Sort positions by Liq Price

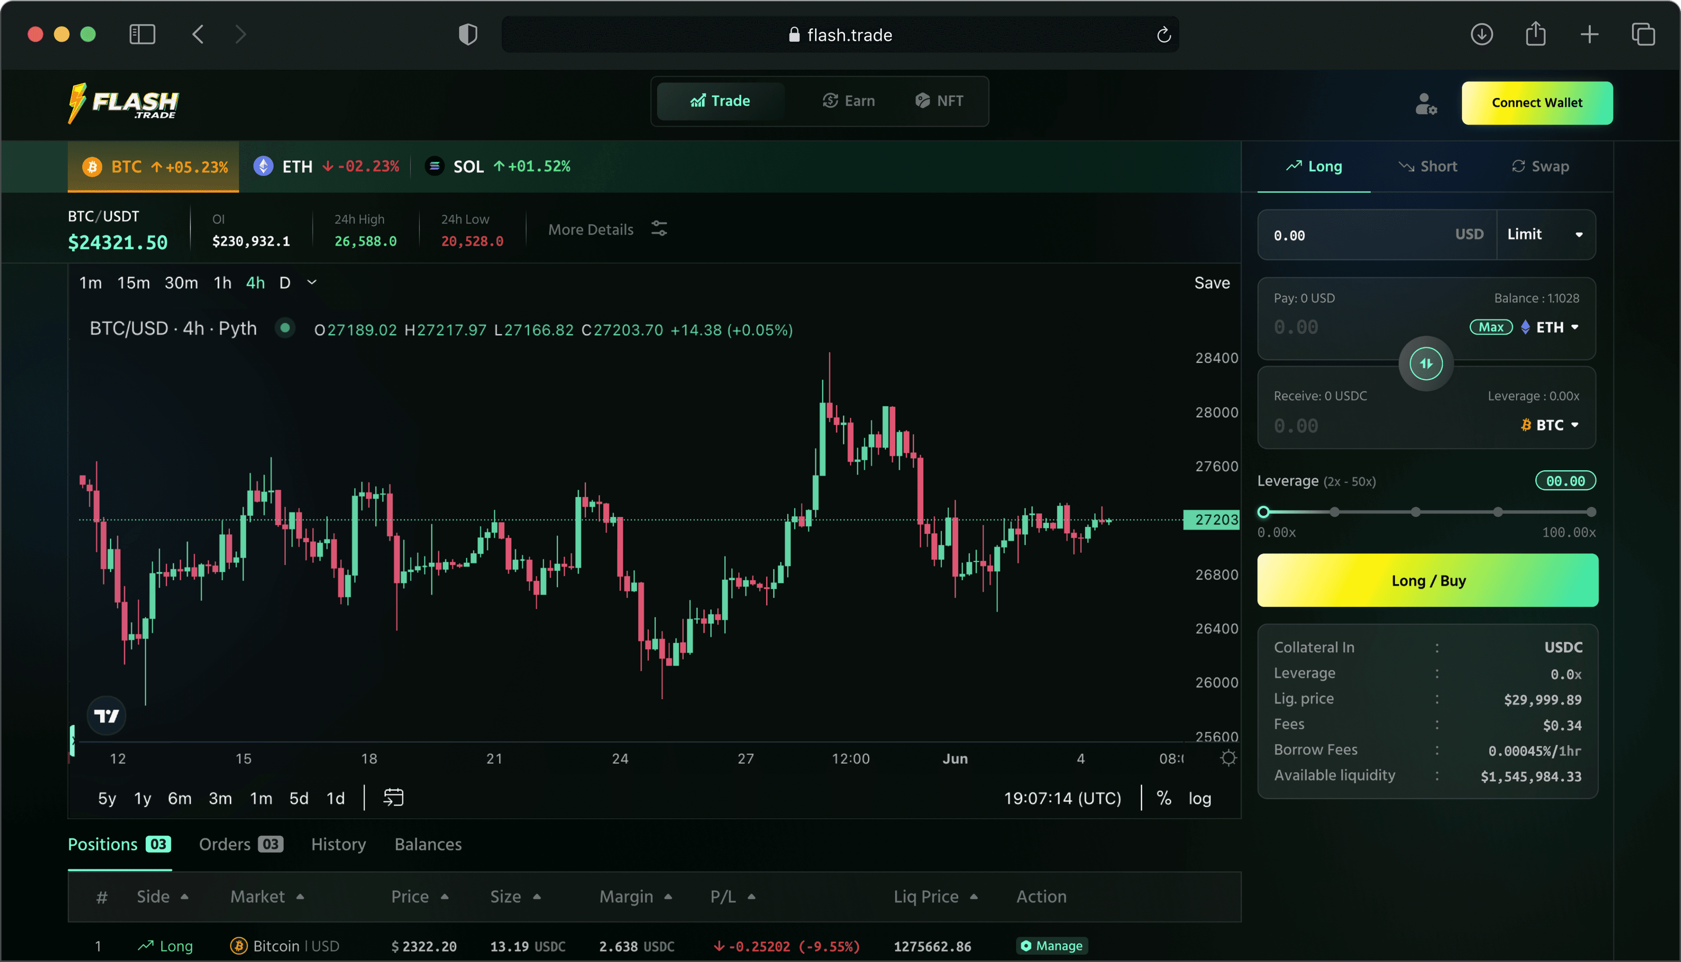point(936,896)
